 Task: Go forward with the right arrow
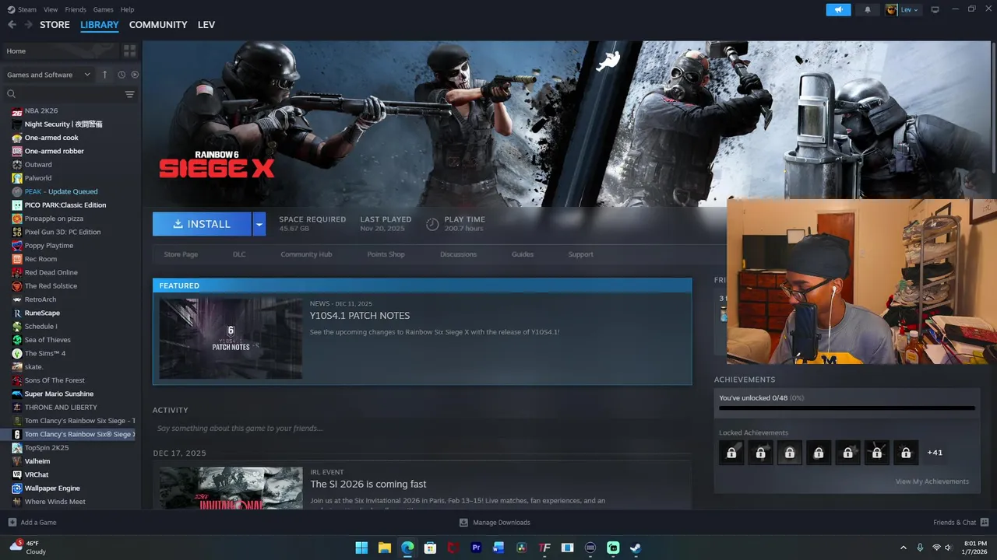click(x=28, y=25)
